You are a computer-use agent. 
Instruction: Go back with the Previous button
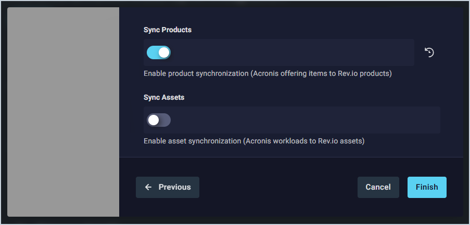(168, 187)
